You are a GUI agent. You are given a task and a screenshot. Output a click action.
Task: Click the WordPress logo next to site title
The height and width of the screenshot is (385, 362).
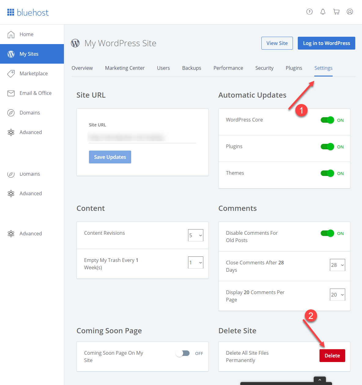click(75, 43)
